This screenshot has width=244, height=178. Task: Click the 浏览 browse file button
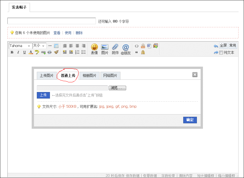click(x=117, y=88)
